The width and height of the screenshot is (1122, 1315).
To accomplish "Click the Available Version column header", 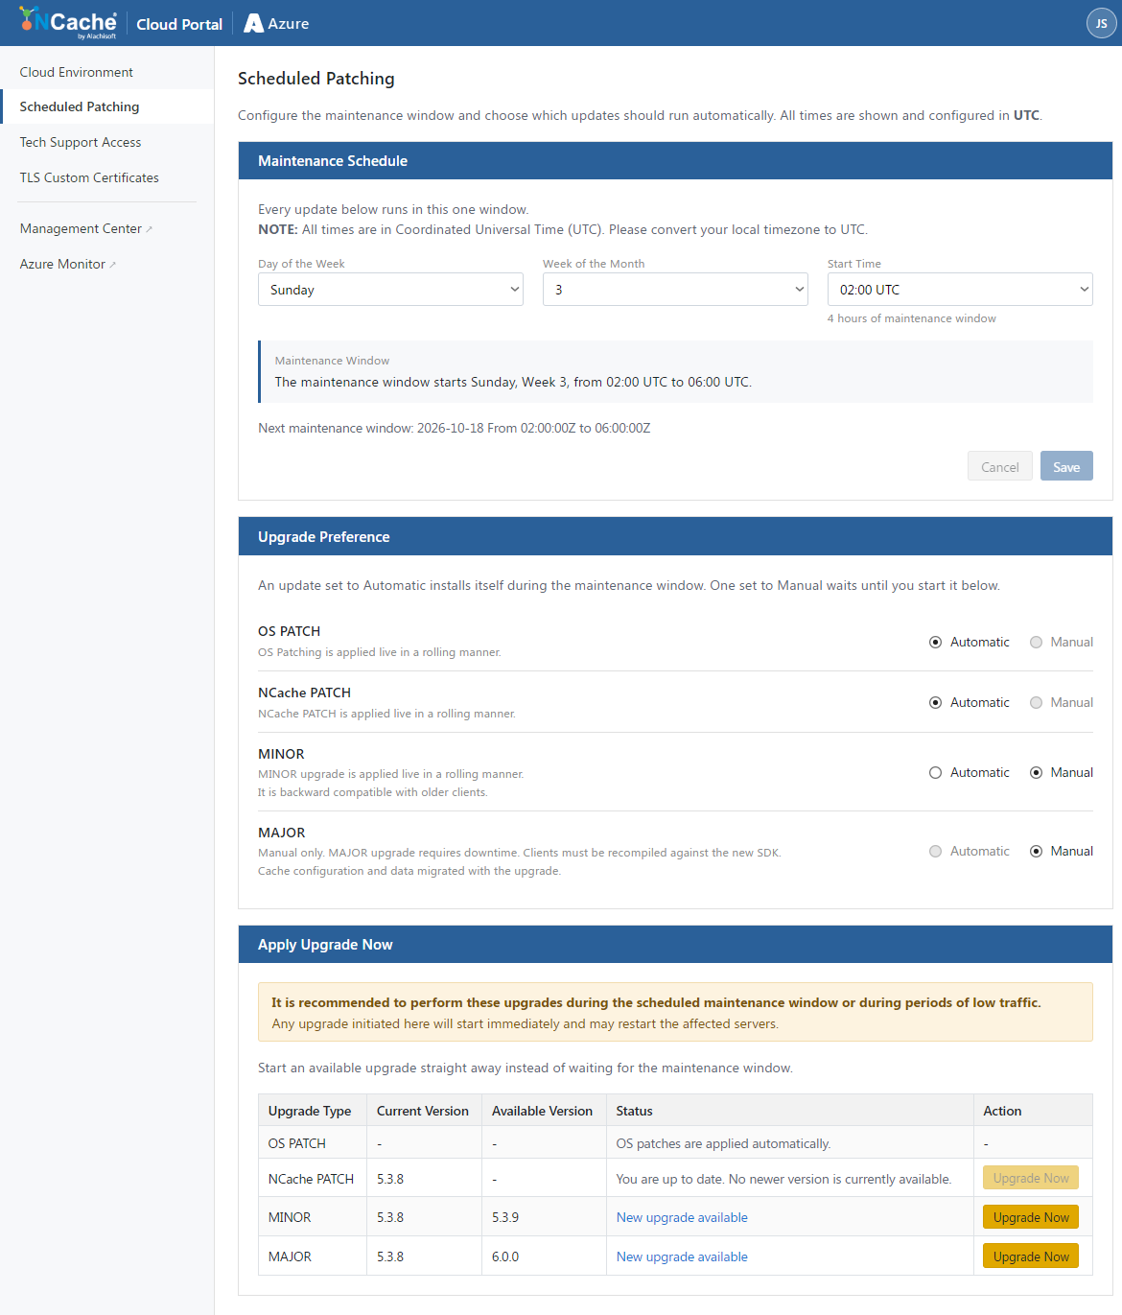I will 542,1111.
